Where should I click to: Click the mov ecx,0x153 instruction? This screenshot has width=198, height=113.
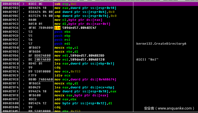point(66,72)
